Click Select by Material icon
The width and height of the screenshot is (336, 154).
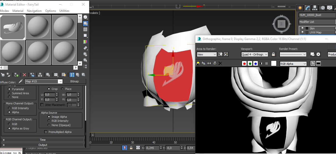coord(86,60)
